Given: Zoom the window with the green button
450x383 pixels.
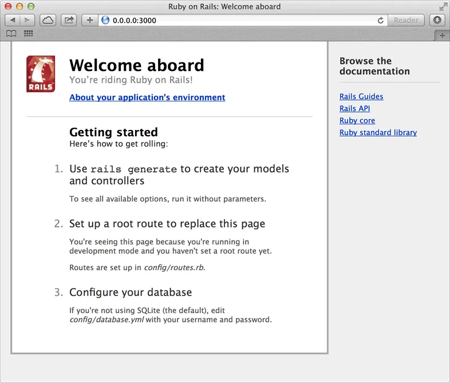Looking at the screenshot, I should 31,6.
